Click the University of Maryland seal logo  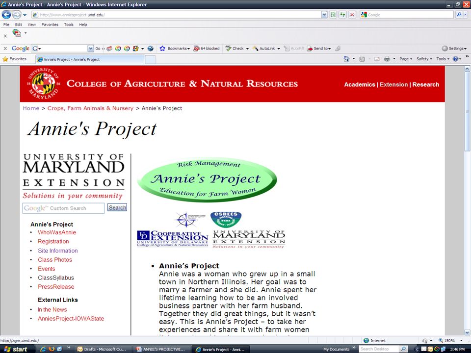44,84
